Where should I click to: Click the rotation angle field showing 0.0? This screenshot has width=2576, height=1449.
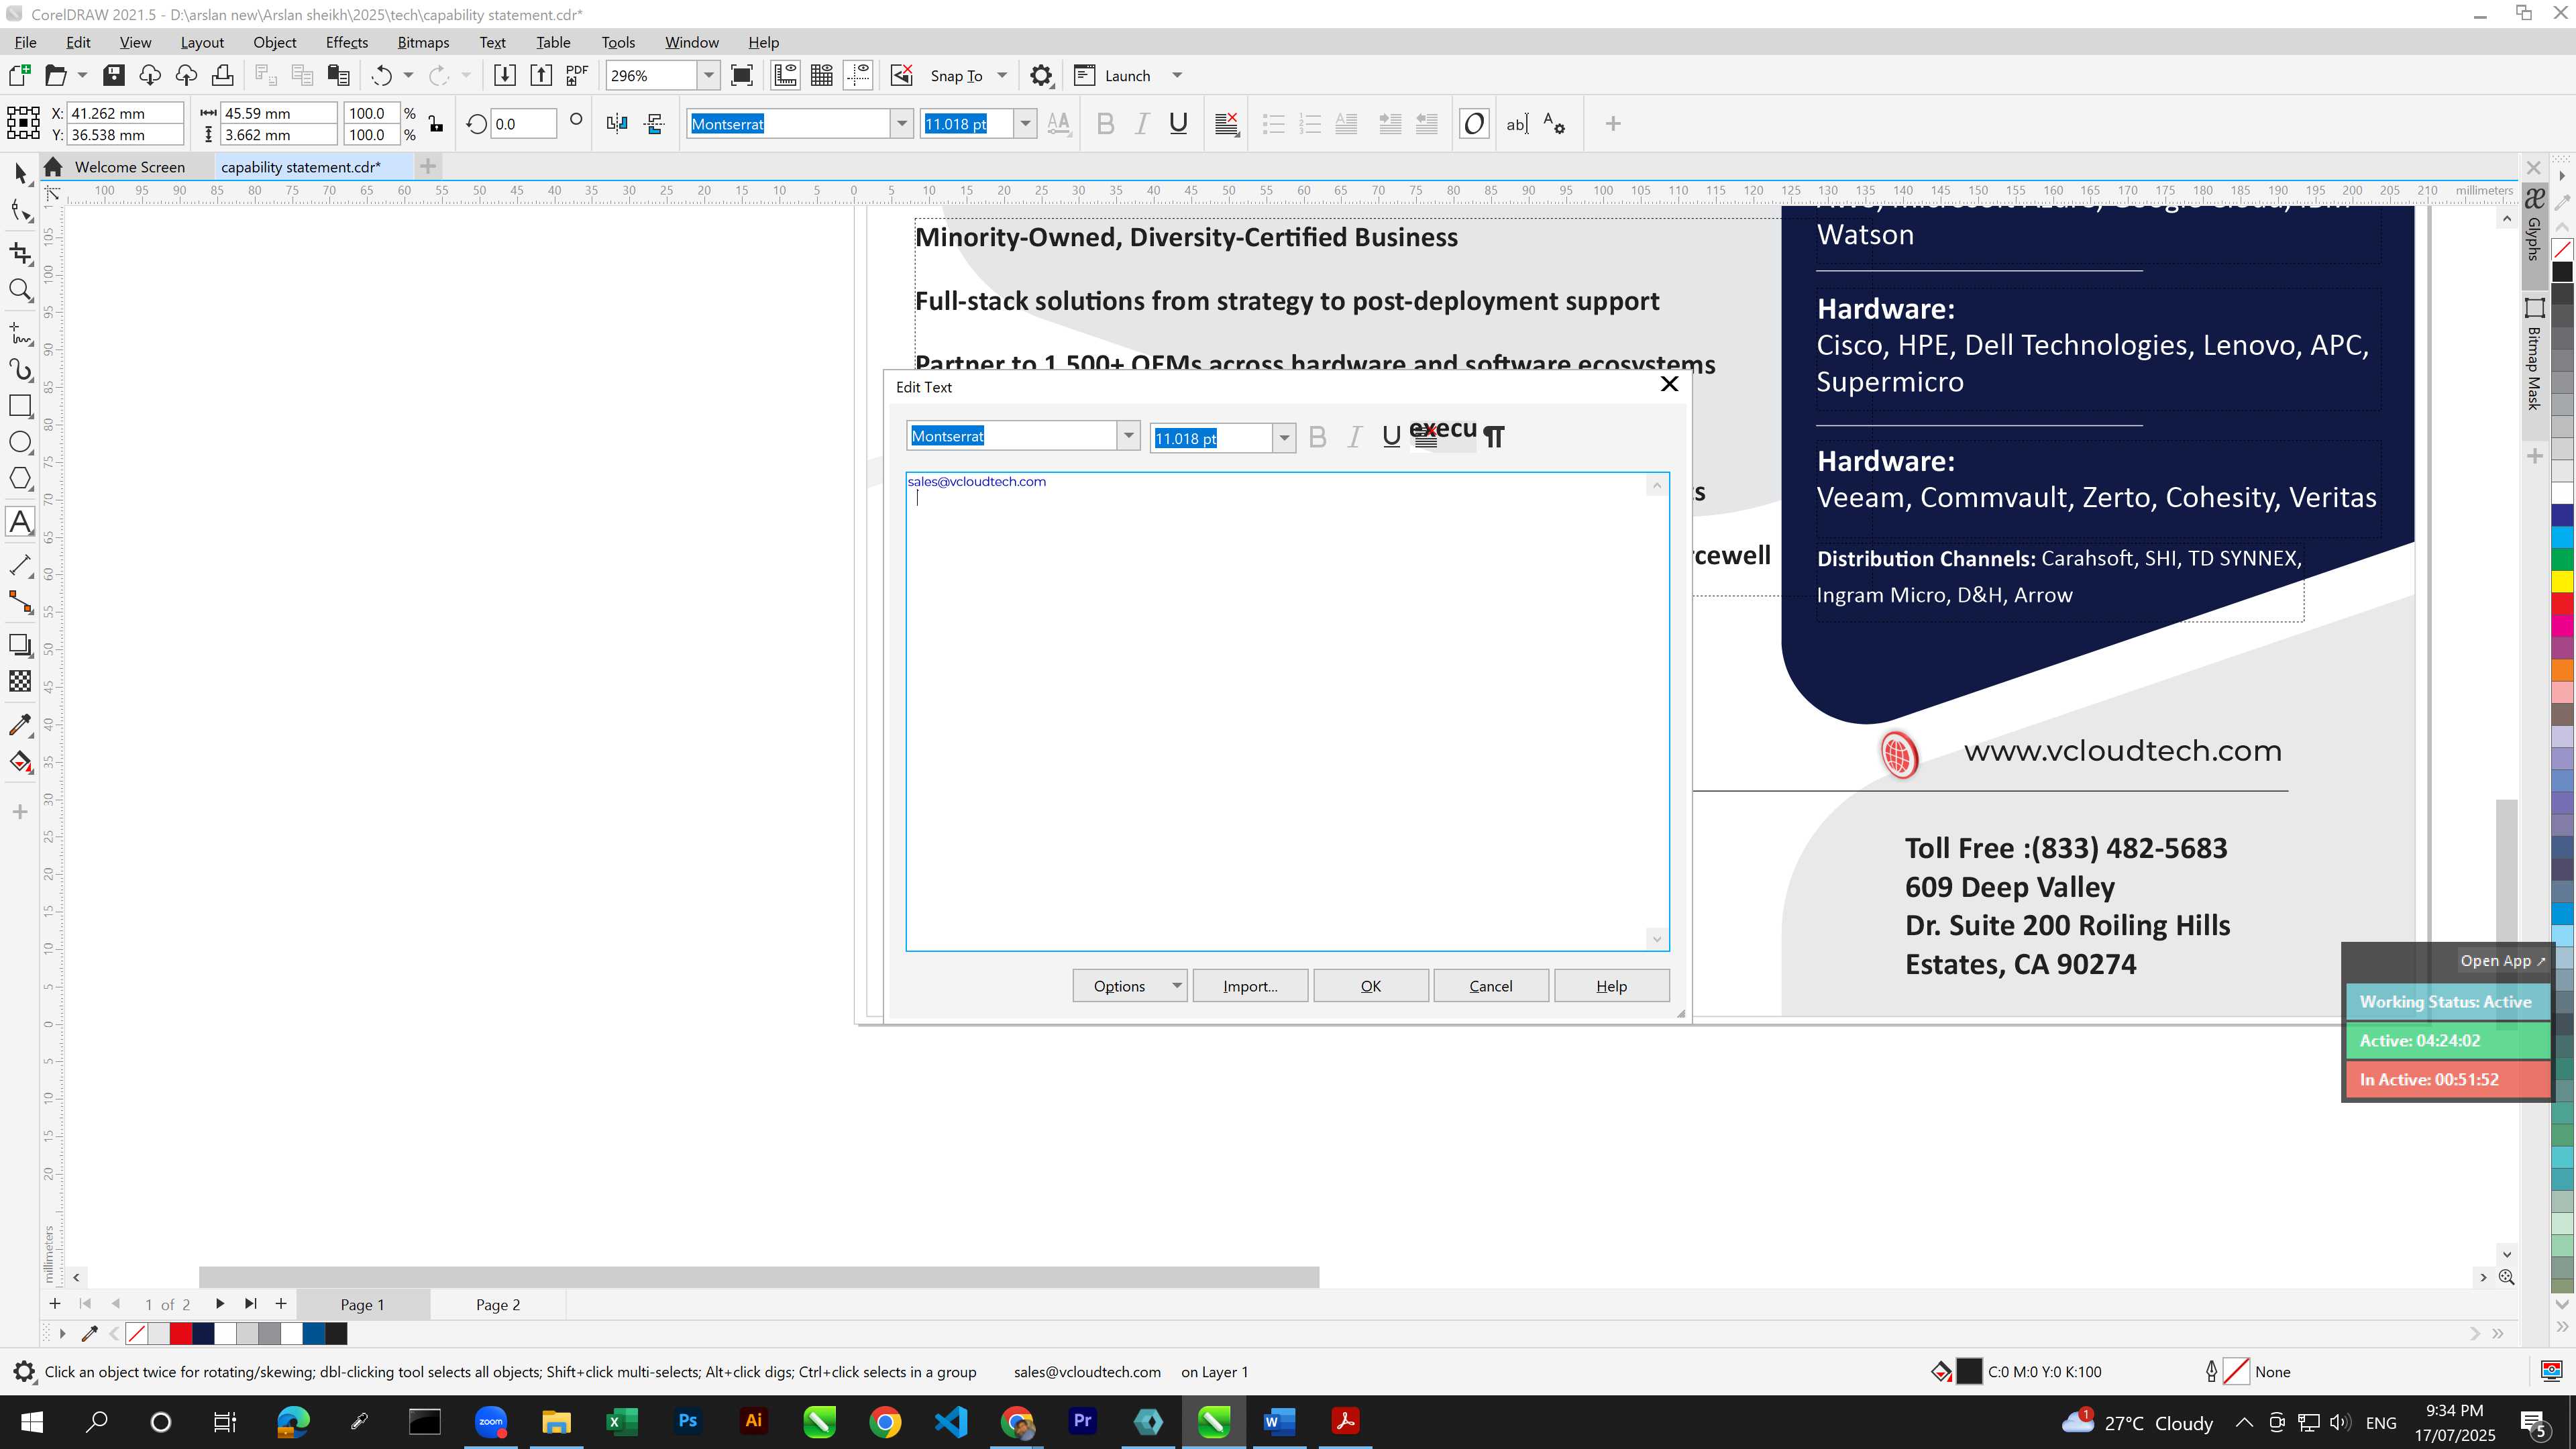click(x=524, y=124)
